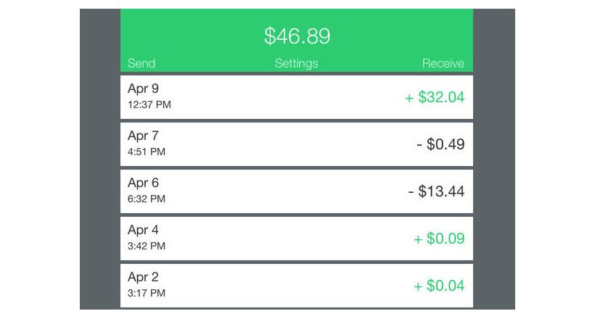Tap the Send button
The height and width of the screenshot is (319, 595).
point(141,63)
